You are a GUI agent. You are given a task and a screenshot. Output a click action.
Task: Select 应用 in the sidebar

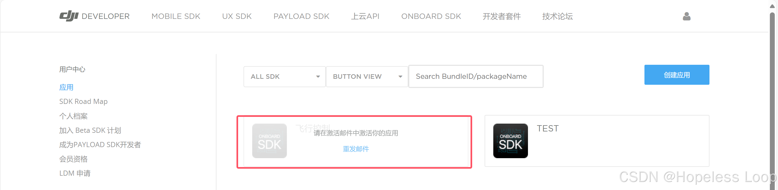click(66, 87)
